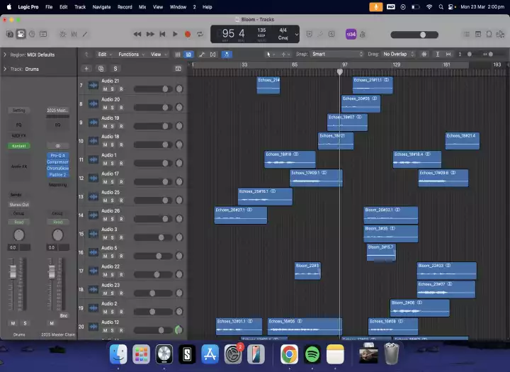Click the Rewind transport button
Image resolution: width=510 pixels, height=372 pixels.
click(137, 34)
